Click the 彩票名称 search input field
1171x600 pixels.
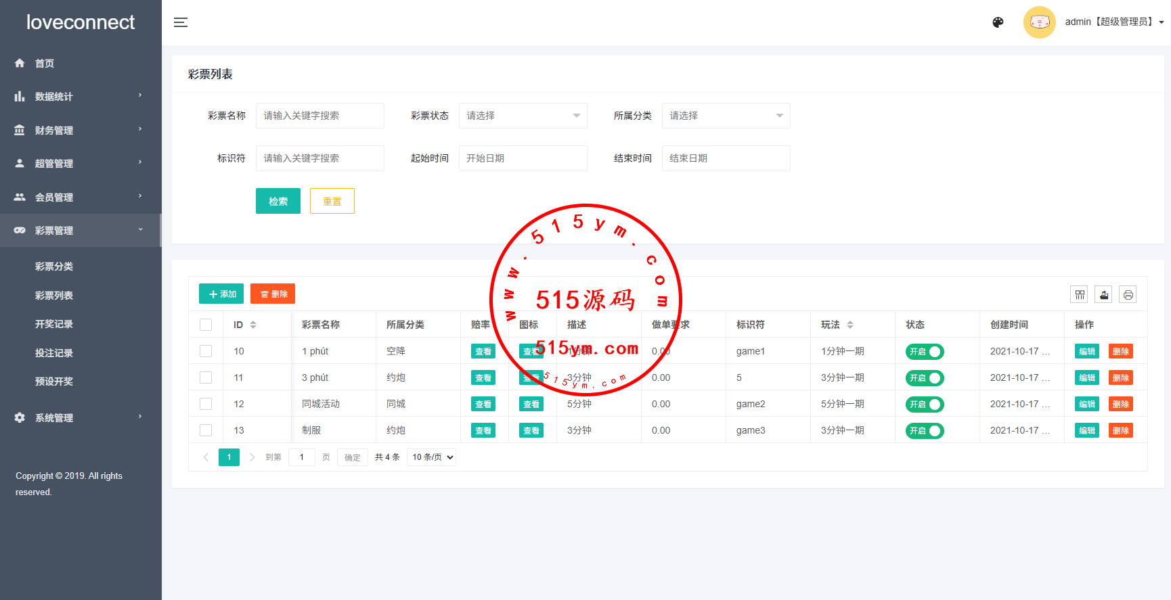pyautogui.click(x=319, y=116)
